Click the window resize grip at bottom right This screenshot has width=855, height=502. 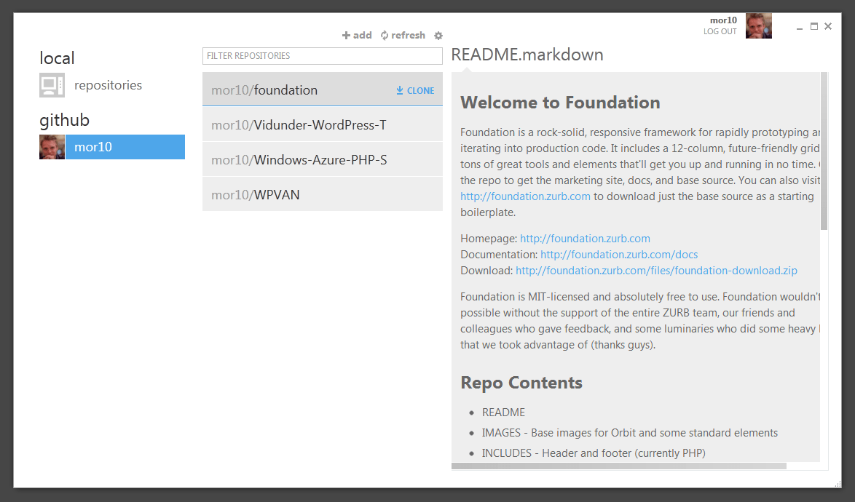[838, 484]
